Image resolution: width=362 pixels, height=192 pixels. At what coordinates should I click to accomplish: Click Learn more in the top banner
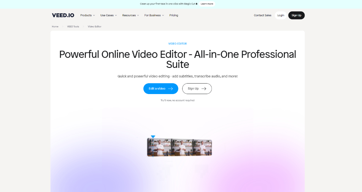coord(207,4)
